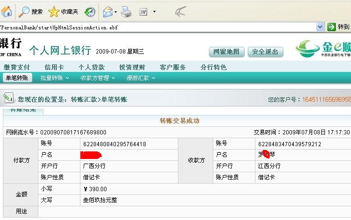Image resolution: width=351 pixels, height=220 pixels.
Task: Open the History clock icon
Action: click(90, 12)
